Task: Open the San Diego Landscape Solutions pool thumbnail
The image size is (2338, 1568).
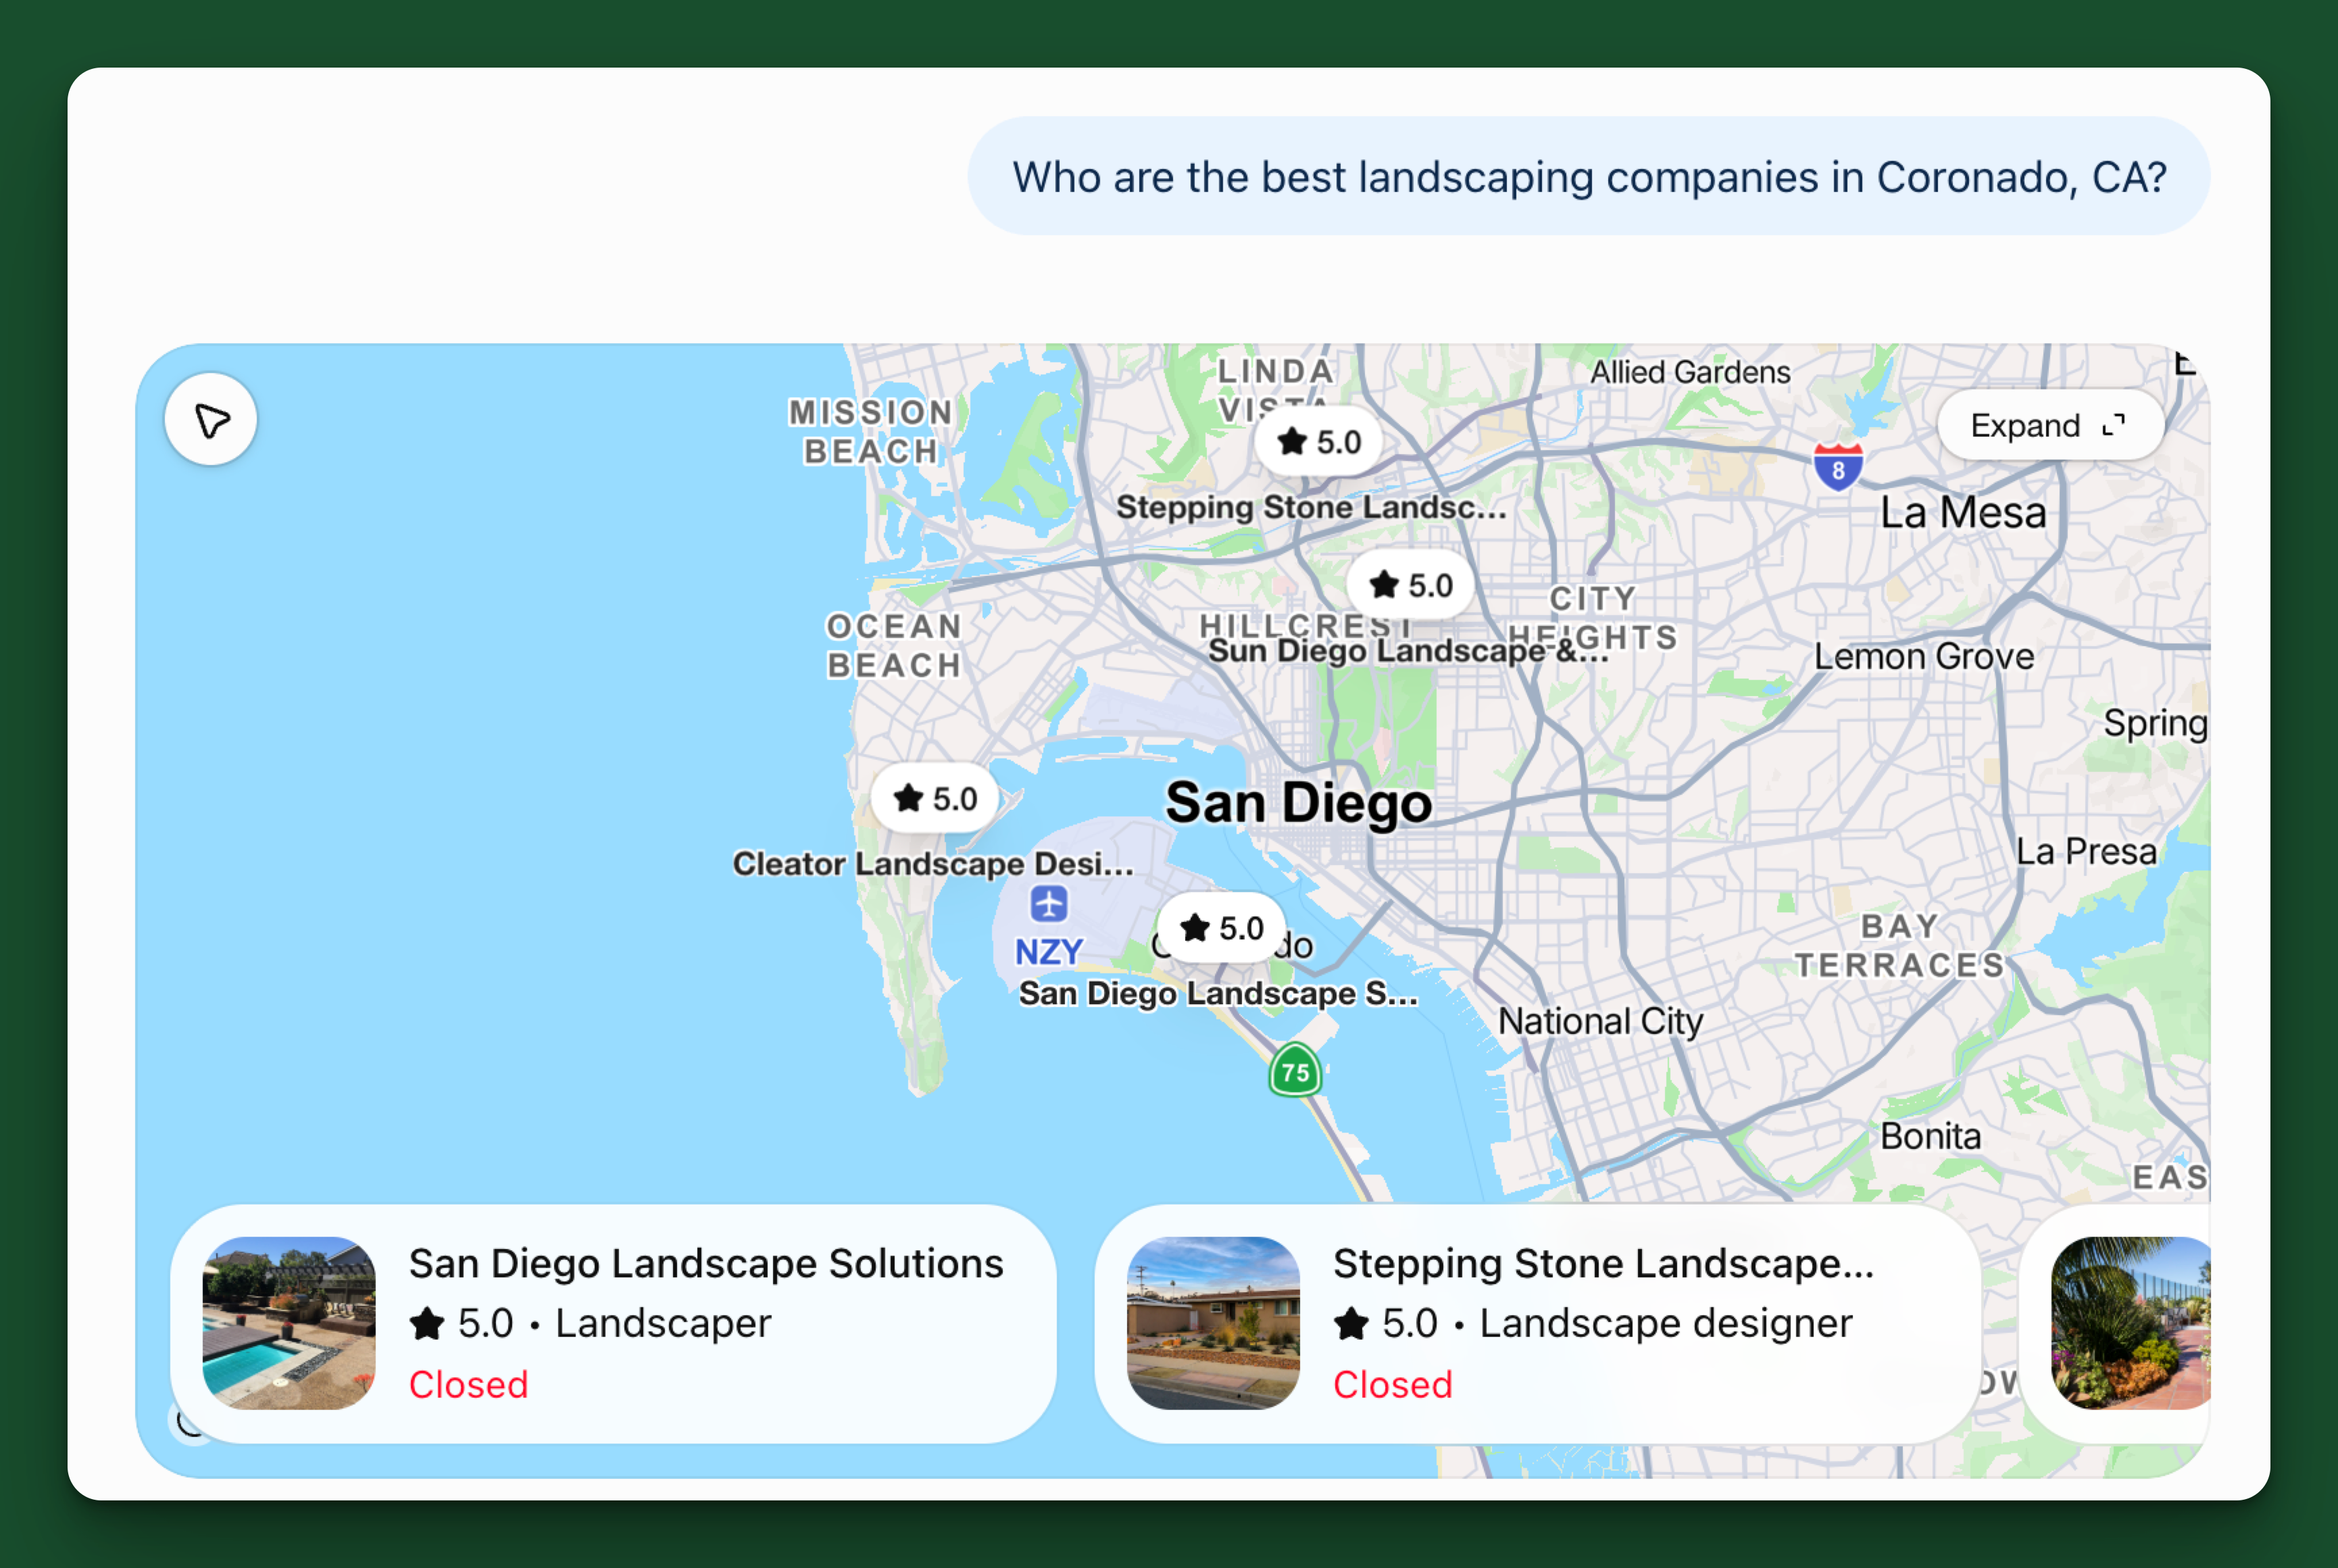Action: (289, 1323)
